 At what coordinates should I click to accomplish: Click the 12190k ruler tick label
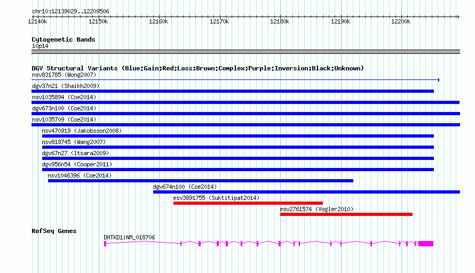341,21
